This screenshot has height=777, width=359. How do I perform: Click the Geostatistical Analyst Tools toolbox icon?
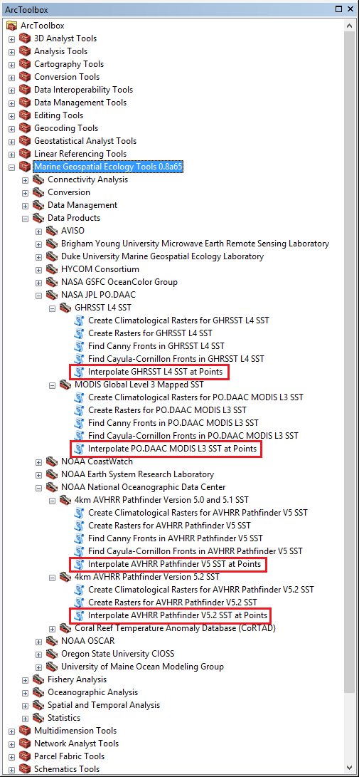point(24,141)
